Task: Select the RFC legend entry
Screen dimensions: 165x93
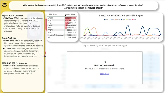Action: [x=123, y=20]
